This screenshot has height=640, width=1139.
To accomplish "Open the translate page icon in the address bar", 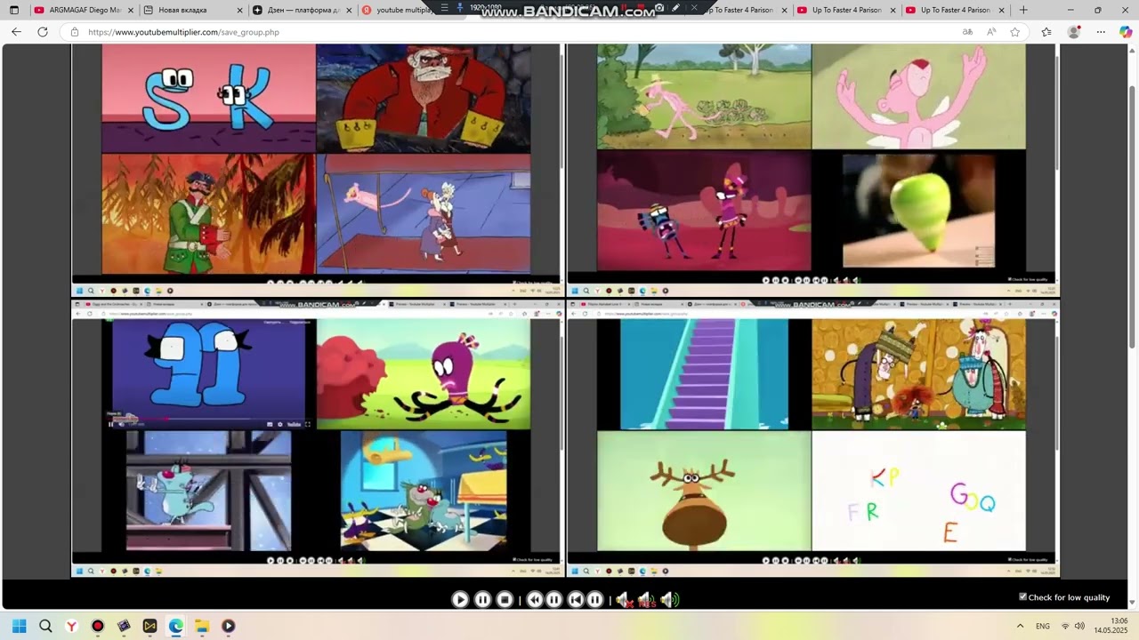I will (x=967, y=32).
